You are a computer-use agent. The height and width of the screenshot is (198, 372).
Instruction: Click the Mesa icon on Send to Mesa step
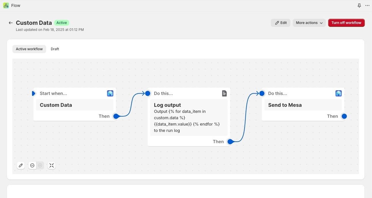click(338, 93)
